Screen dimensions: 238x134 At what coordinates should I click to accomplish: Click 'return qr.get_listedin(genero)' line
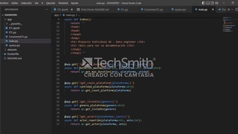pos(93,109)
